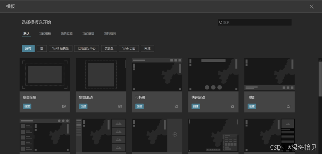Create app from 可折叠 template
This screenshot has height=154, width=322.
(139, 106)
